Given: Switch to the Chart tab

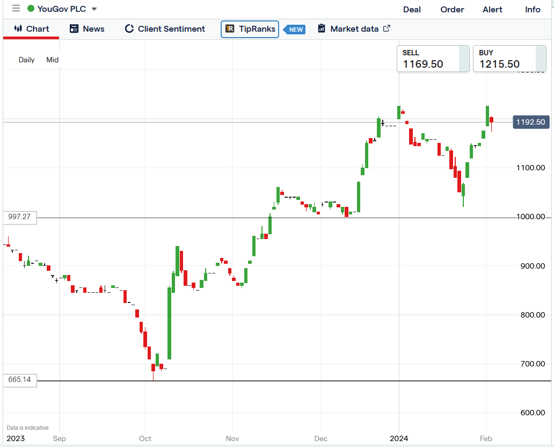Looking at the screenshot, I should pyautogui.click(x=31, y=29).
